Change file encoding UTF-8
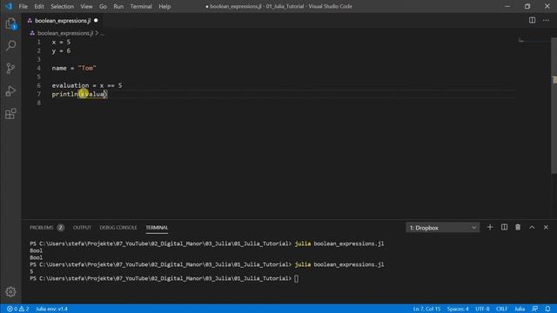The width and height of the screenshot is (557, 313). tap(482, 309)
